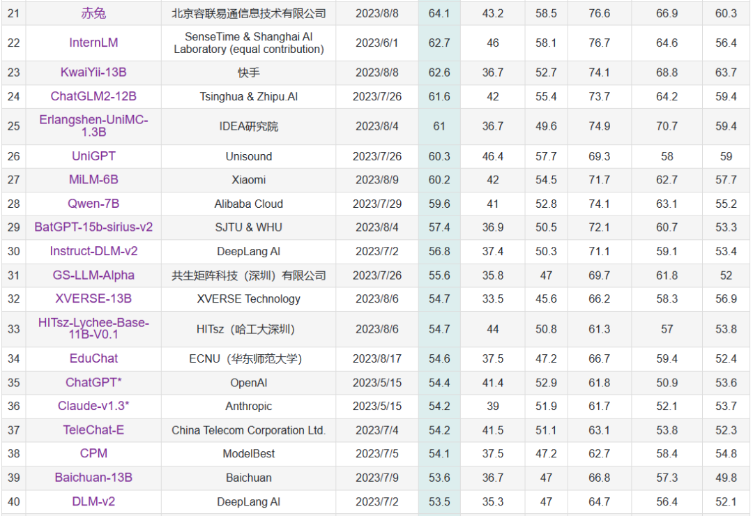Select rank number 33 in the first column
The height and width of the screenshot is (516, 753).
click(x=14, y=329)
